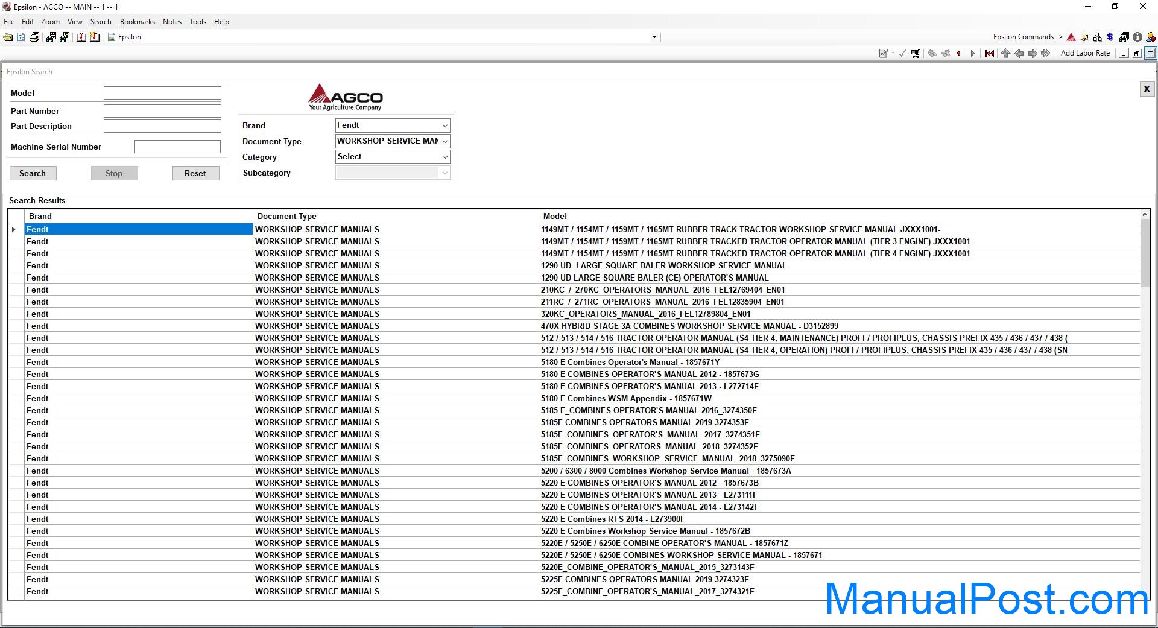Open the Help menu
This screenshot has width=1158, height=628.
tap(221, 22)
